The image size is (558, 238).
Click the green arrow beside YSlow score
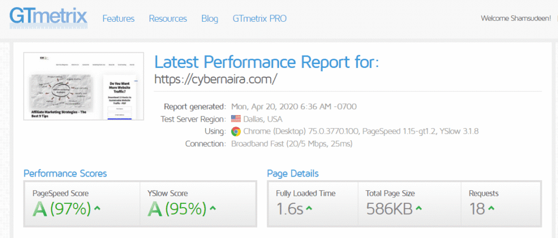pyautogui.click(x=213, y=209)
